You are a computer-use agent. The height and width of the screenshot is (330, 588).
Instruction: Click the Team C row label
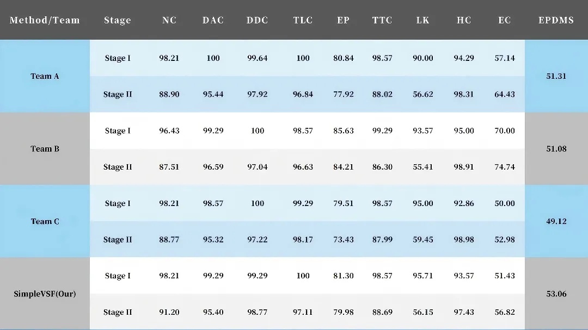(45, 221)
